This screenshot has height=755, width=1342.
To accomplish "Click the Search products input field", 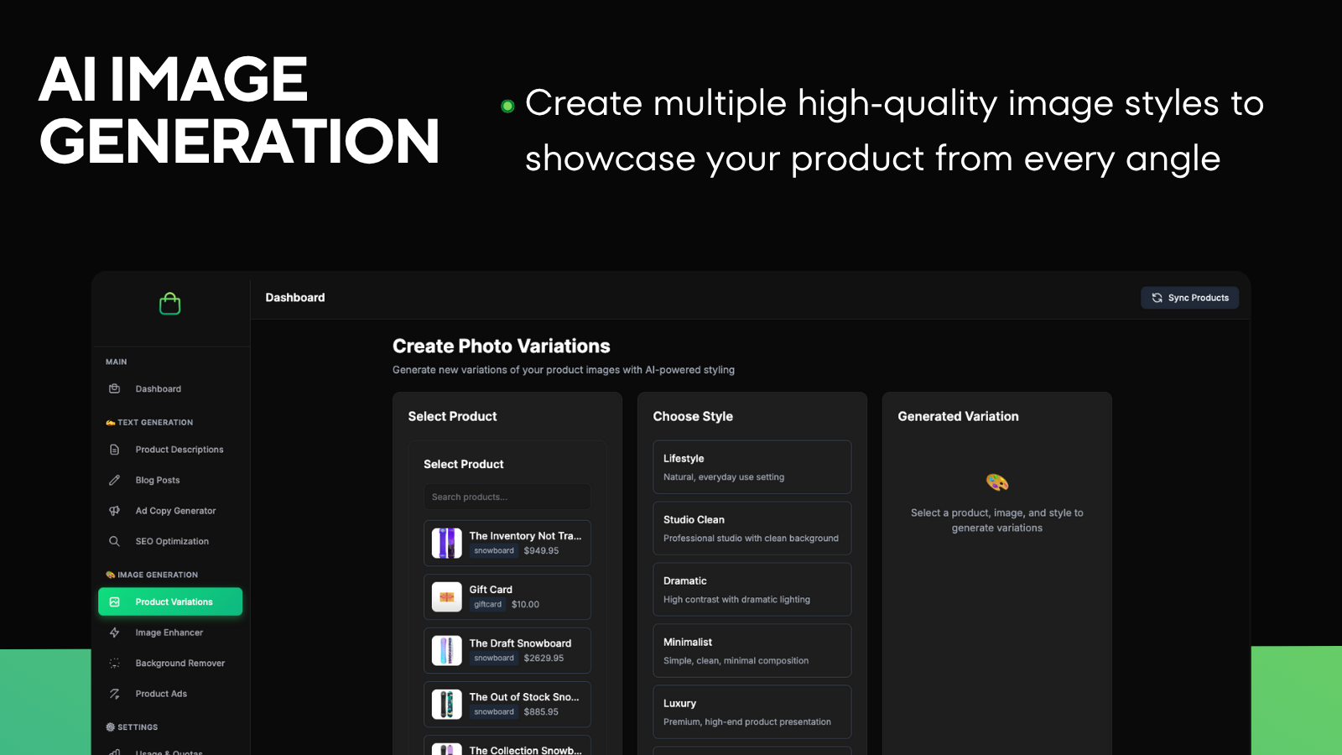I will coord(507,496).
